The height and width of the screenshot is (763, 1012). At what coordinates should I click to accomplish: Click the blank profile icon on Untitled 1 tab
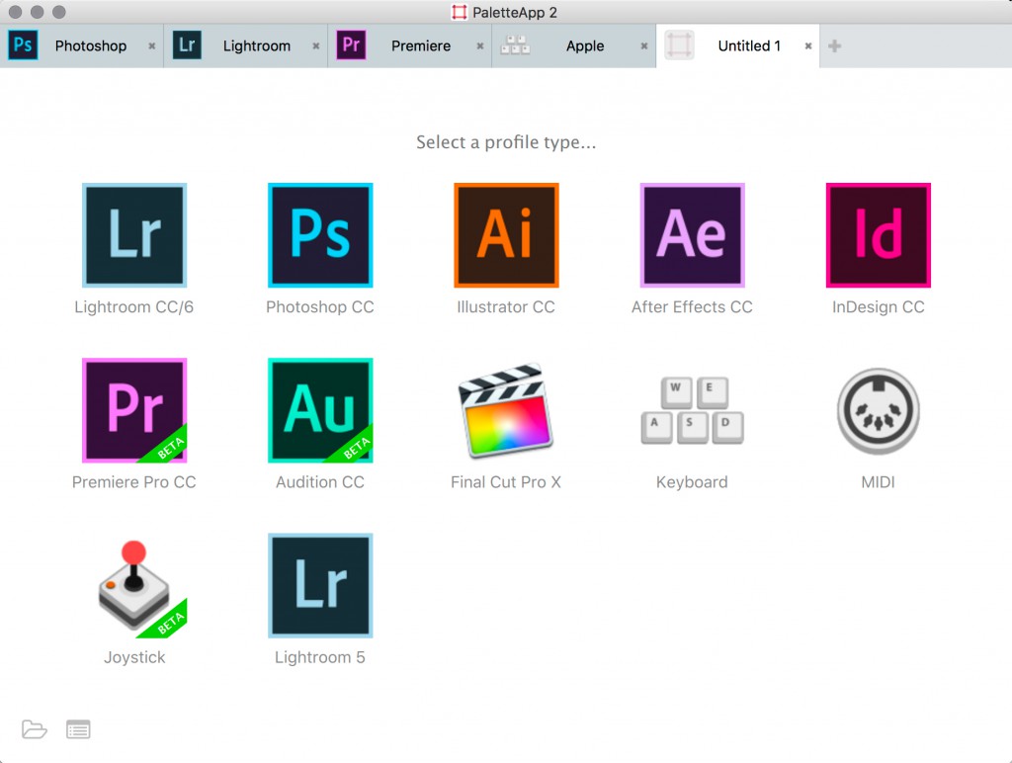point(679,45)
